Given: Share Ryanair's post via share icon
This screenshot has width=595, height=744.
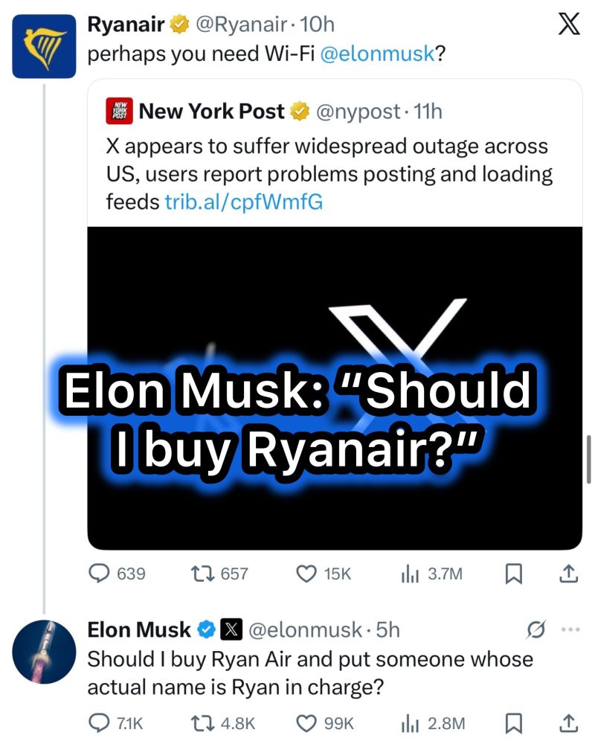Looking at the screenshot, I should 567,573.
